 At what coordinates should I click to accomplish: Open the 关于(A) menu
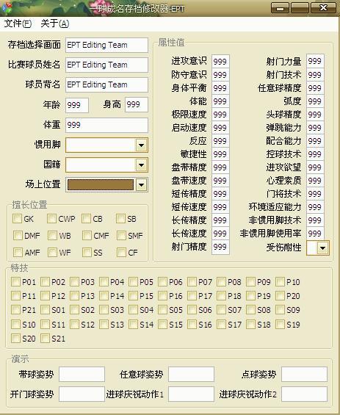point(55,24)
